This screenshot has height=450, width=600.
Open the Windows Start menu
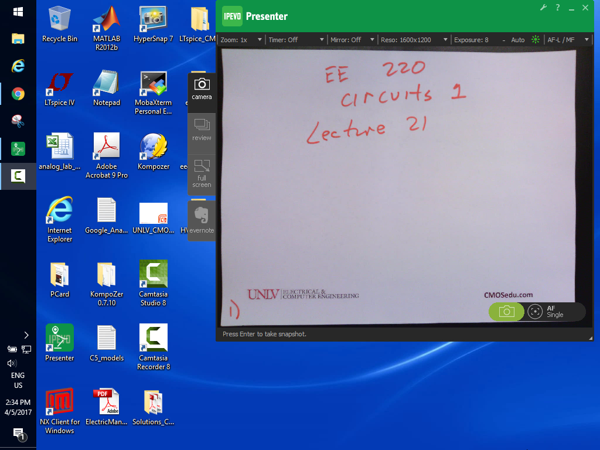pos(18,12)
